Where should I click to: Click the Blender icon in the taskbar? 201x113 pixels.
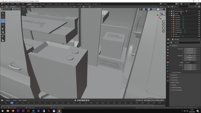click(59, 111)
